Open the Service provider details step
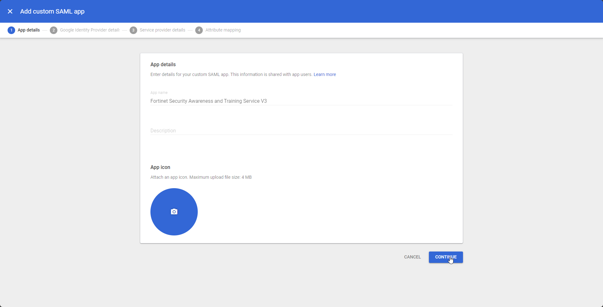 157,30
